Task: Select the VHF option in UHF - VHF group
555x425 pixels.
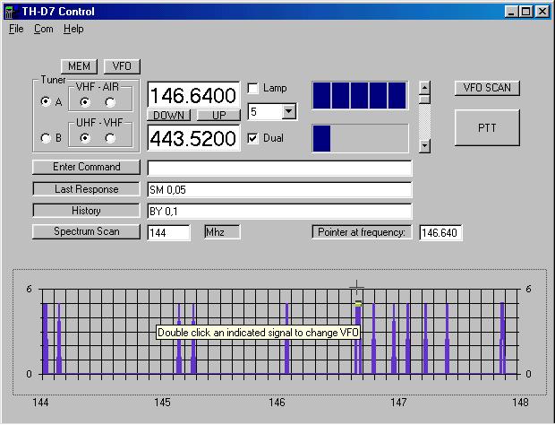Action: click(x=110, y=138)
